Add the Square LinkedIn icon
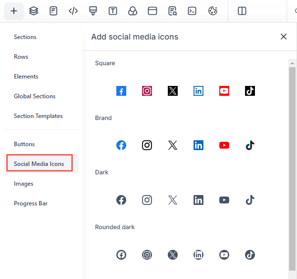This screenshot has height=279, width=297. (x=198, y=91)
